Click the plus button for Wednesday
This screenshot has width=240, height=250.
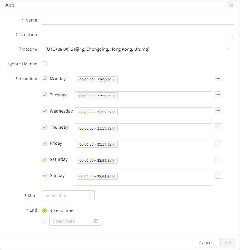[218, 111]
